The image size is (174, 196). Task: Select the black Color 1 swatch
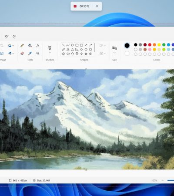point(127,46)
